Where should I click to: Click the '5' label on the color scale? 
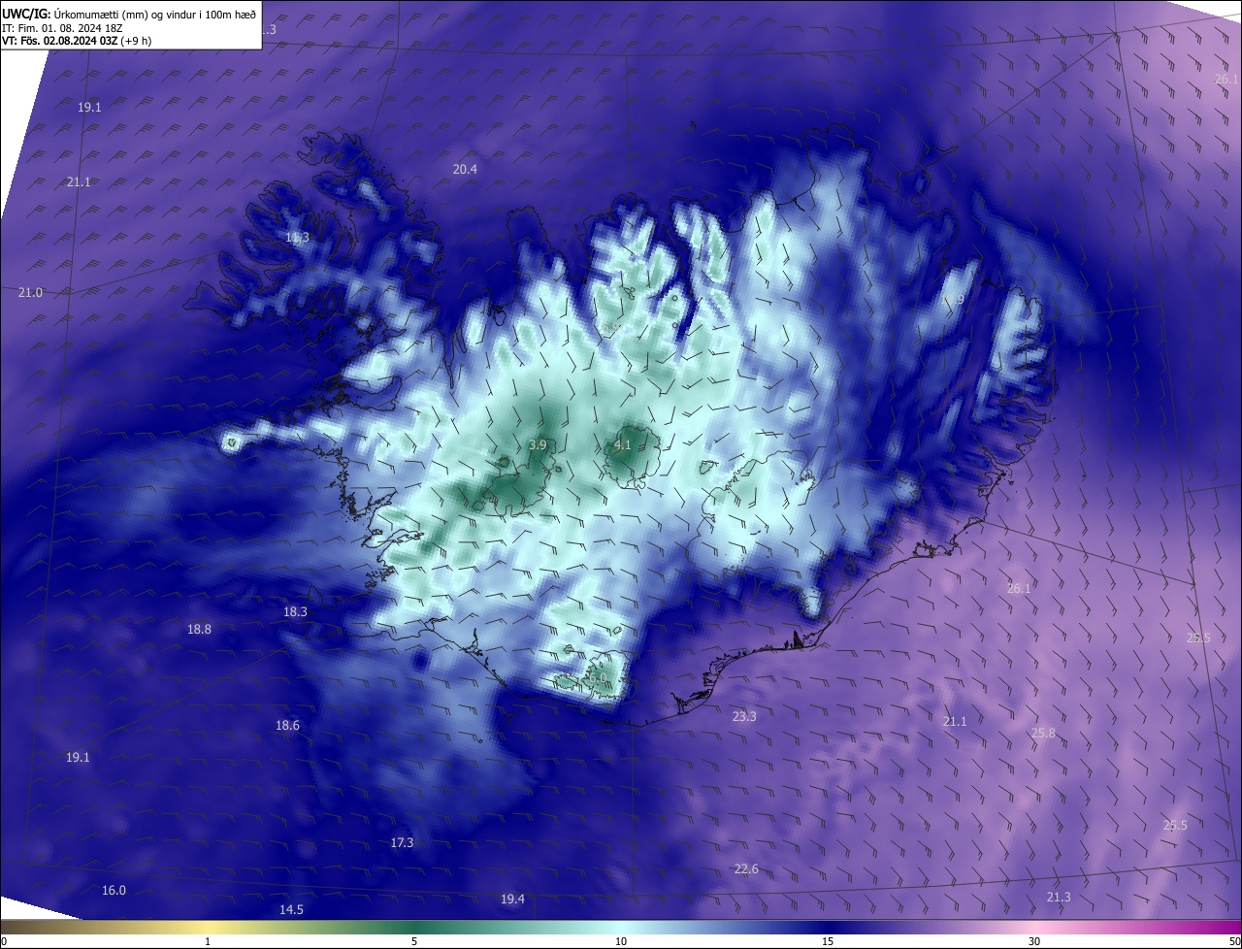point(414,941)
